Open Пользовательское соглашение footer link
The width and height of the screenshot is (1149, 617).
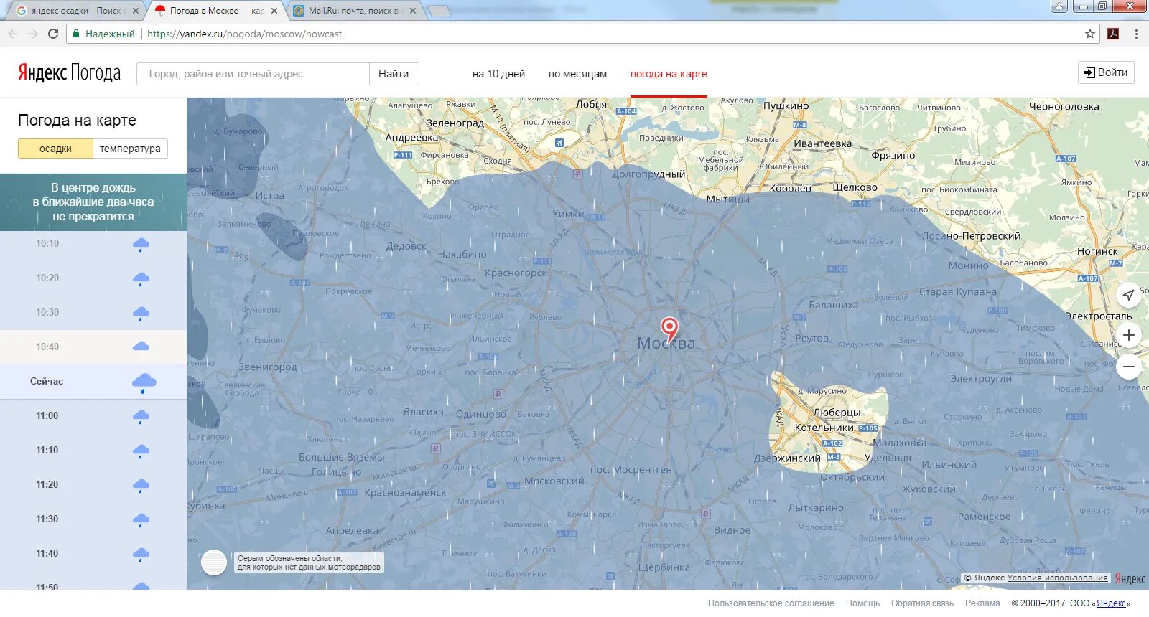(771, 603)
